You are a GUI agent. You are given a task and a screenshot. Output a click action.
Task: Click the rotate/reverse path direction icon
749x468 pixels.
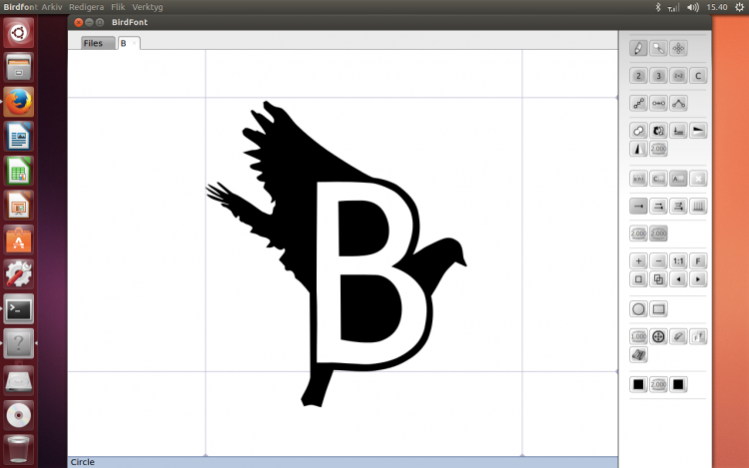click(x=658, y=131)
